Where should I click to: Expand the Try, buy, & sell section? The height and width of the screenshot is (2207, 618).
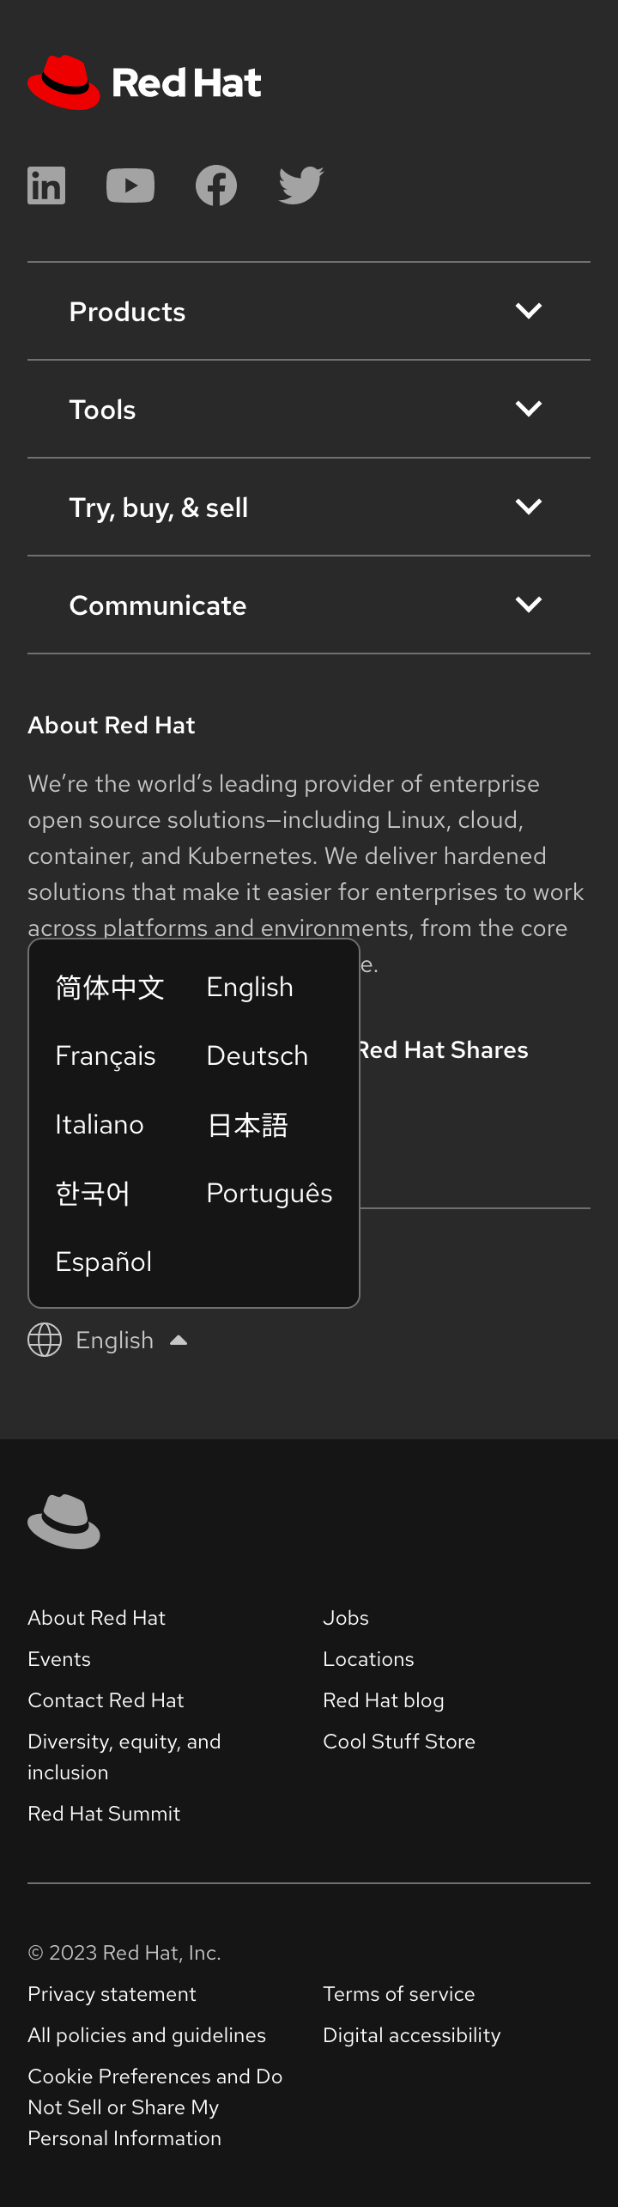309,507
